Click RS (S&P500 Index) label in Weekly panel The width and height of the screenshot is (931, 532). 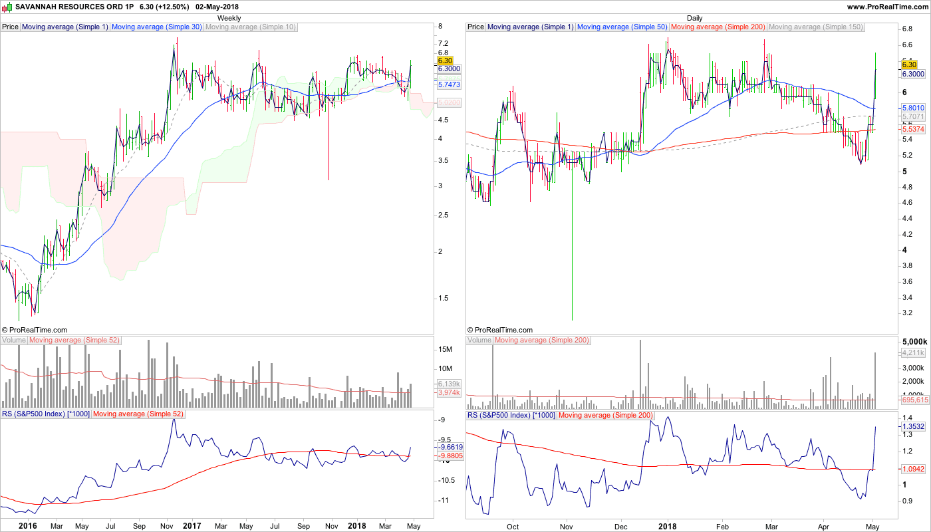[x=45, y=414]
